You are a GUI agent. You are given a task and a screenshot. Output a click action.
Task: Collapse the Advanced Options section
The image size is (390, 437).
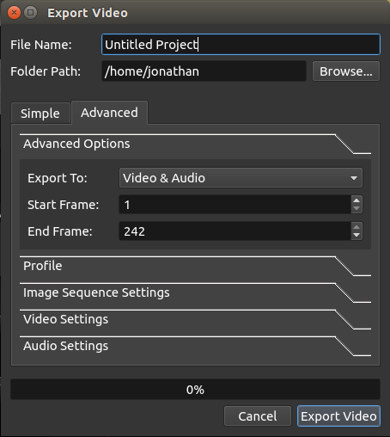[x=195, y=144]
